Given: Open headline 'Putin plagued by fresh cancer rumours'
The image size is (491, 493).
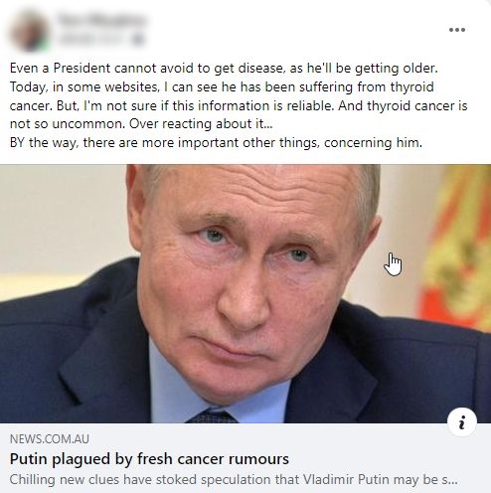Looking at the screenshot, I should (149, 459).
